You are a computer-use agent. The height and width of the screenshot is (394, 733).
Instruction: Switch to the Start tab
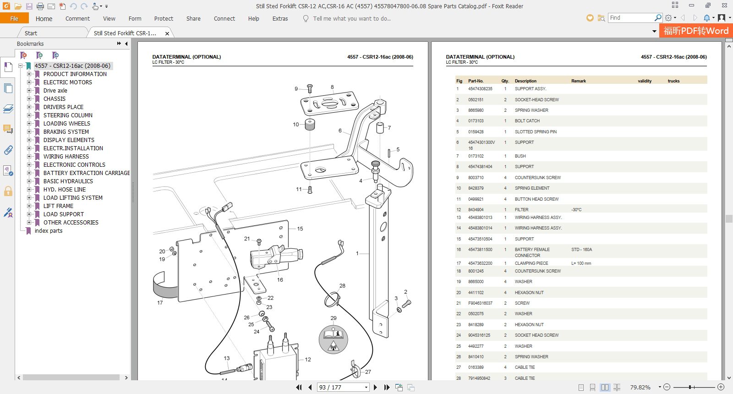click(x=31, y=33)
